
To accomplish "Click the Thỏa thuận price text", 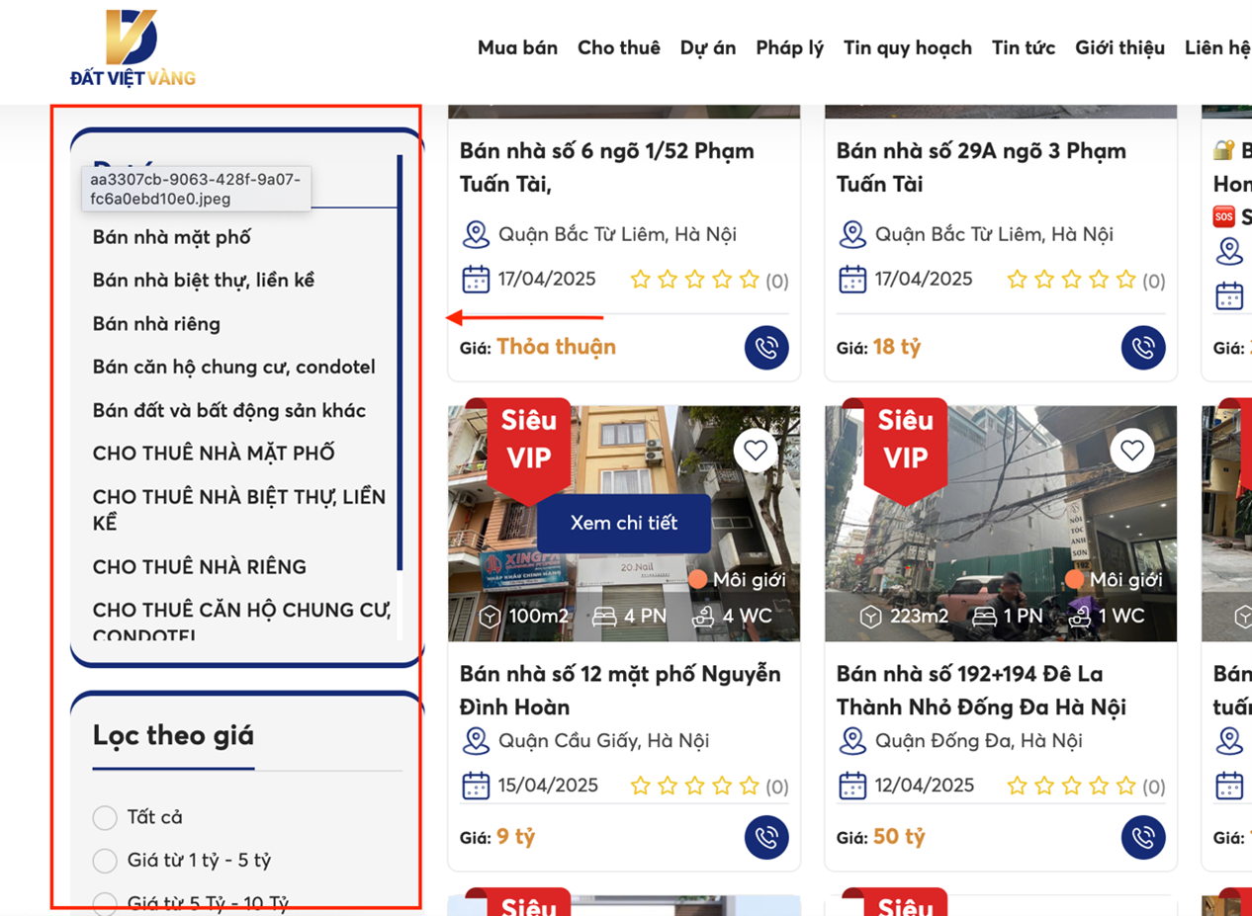I will coord(556,347).
